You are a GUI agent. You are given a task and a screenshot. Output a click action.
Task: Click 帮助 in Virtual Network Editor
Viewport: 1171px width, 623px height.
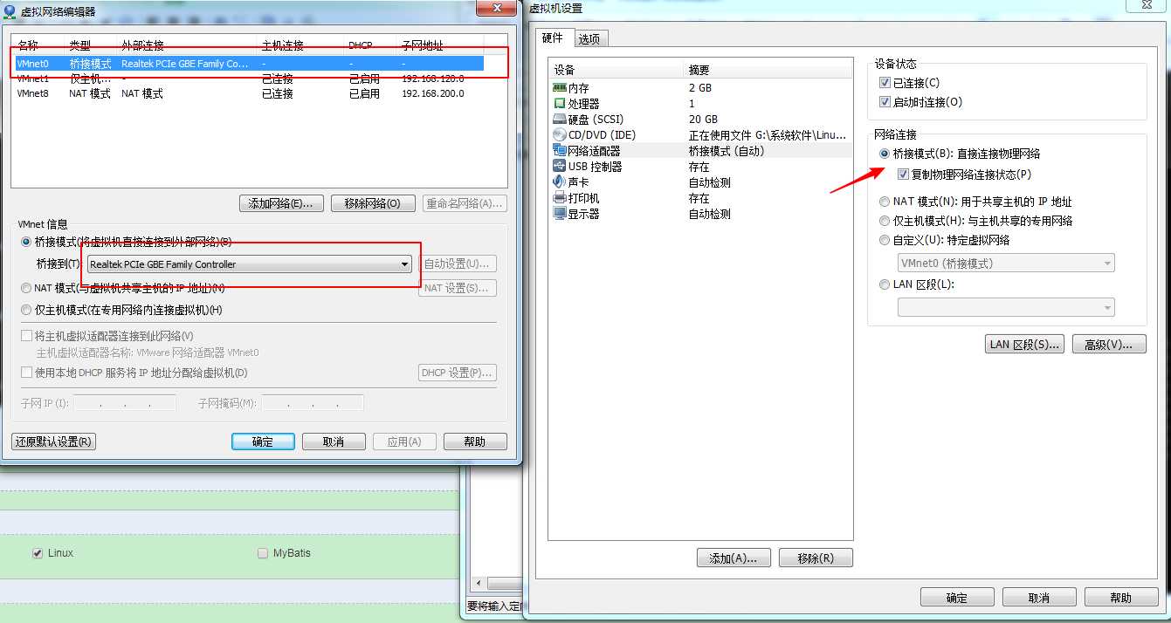475,442
